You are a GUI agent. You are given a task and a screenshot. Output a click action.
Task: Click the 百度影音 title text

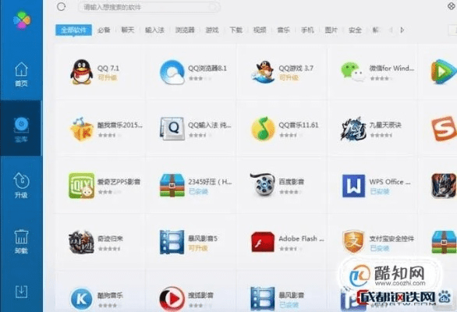[292, 182]
